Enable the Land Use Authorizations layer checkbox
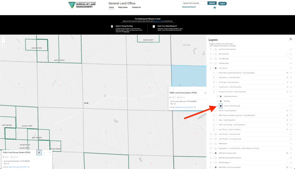295x169 pixels. tap(215, 49)
